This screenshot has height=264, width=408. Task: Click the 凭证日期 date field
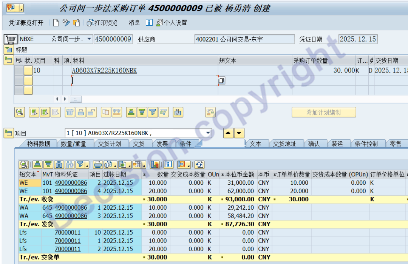[x=358, y=39]
